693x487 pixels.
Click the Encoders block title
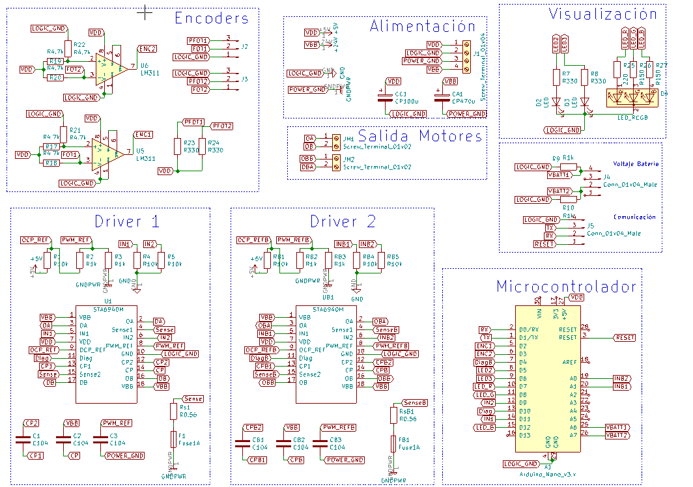[212, 18]
